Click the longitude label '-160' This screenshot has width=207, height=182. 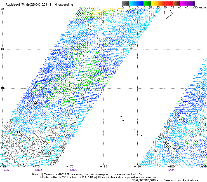[137, 166]
